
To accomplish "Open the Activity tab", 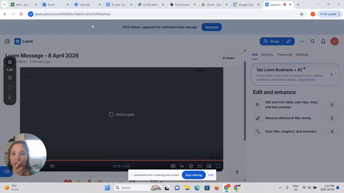I will pos(267,55).
